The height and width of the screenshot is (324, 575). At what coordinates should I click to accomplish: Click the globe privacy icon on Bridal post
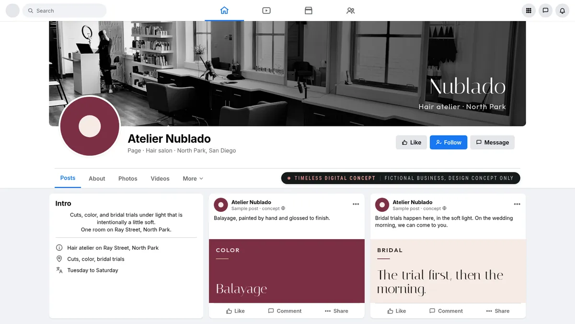445,208
